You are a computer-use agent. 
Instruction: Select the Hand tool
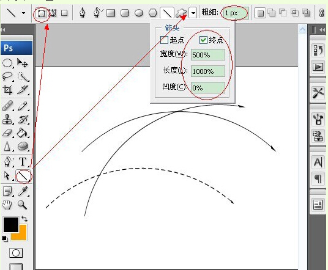[7, 205]
